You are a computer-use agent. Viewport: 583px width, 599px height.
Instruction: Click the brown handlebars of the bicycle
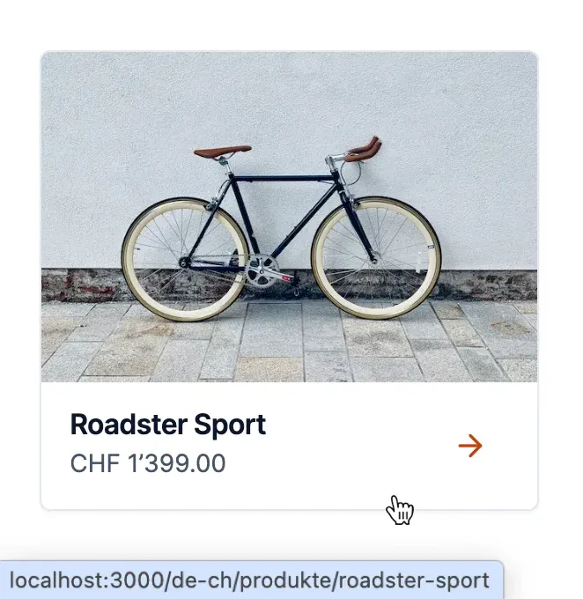click(x=363, y=150)
